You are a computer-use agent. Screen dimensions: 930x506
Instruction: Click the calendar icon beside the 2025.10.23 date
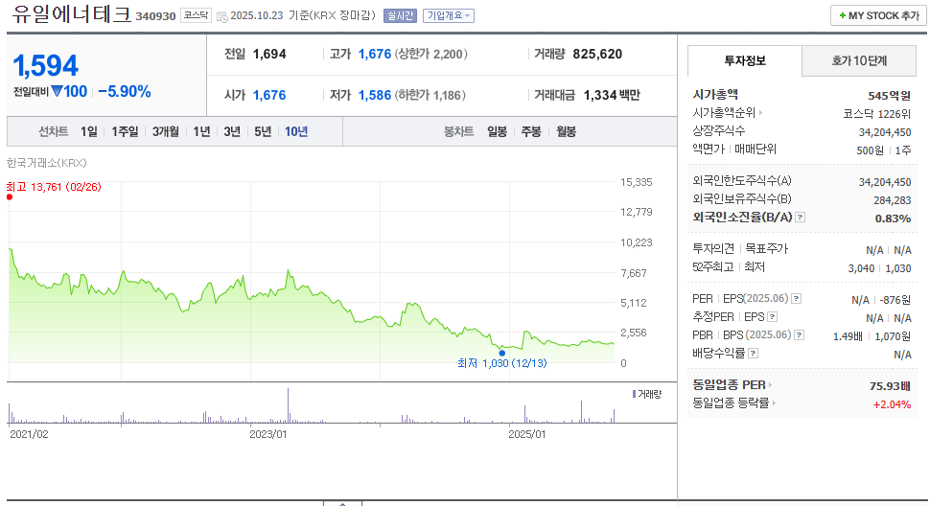[x=221, y=17]
